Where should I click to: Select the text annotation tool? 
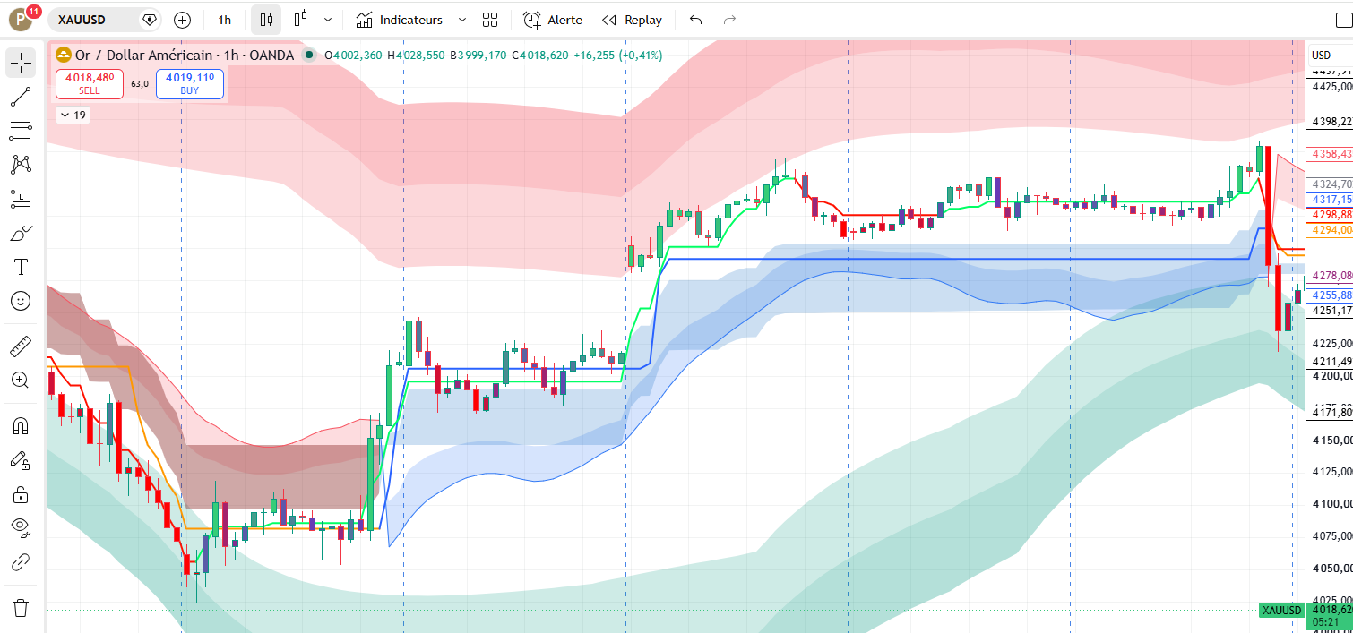point(21,267)
